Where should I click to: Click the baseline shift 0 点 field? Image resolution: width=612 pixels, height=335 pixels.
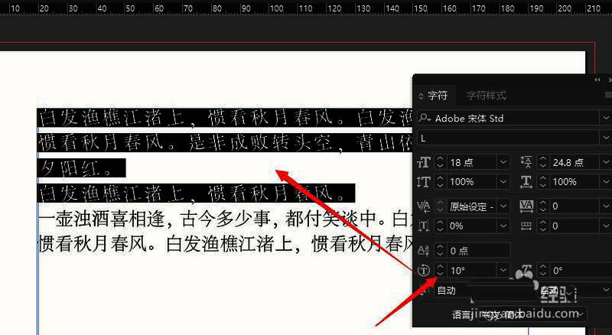pyautogui.click(x=477, y=250)
